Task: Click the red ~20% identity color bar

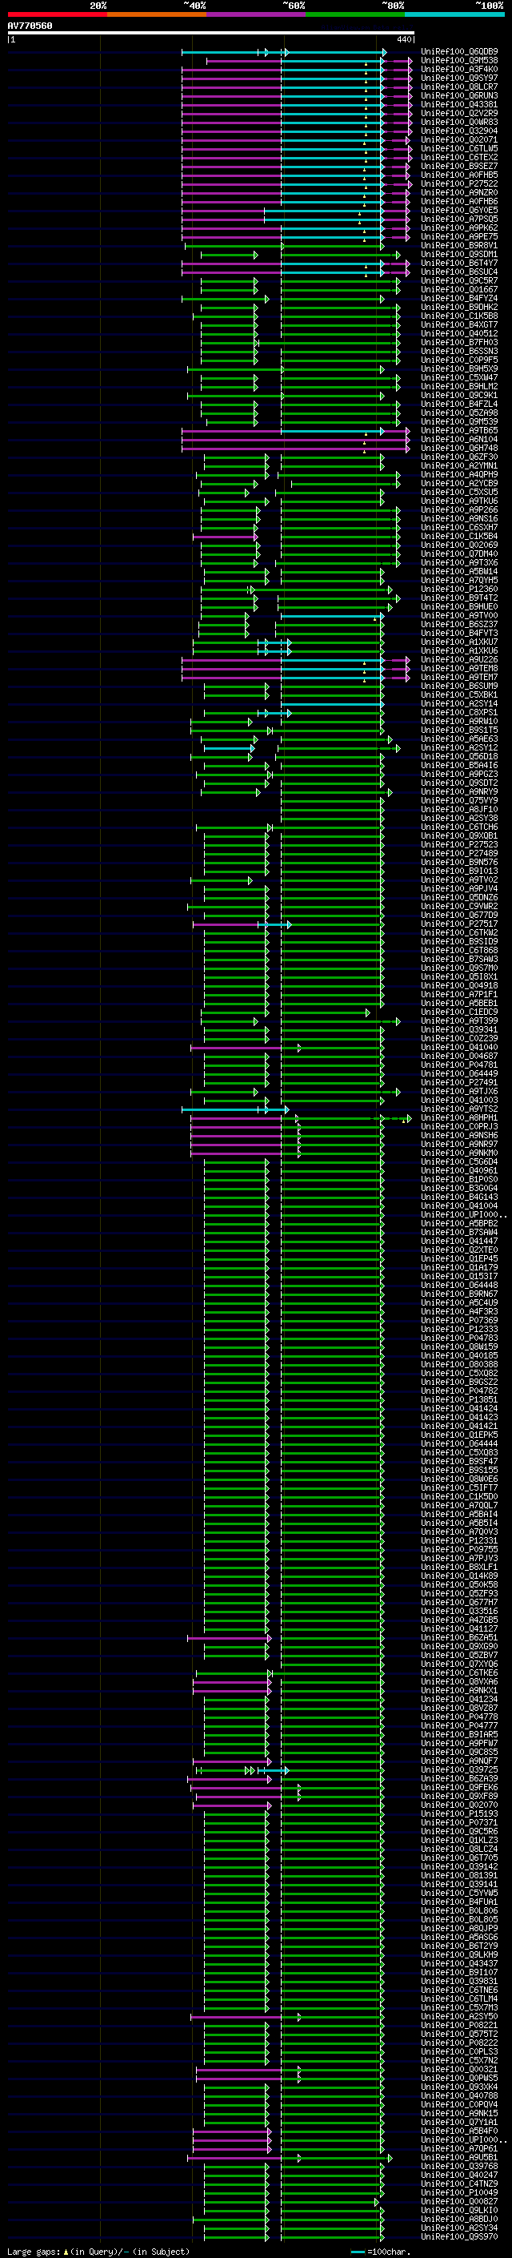Action: coord(57,15)
